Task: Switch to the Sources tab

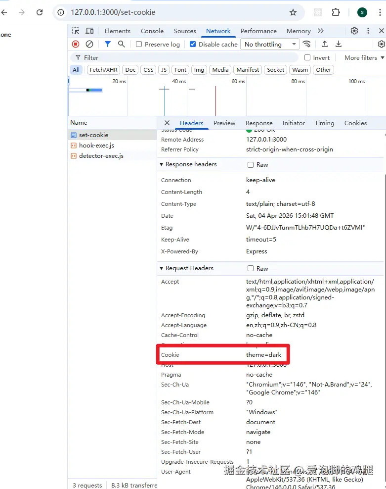Action: coord(185,31)
